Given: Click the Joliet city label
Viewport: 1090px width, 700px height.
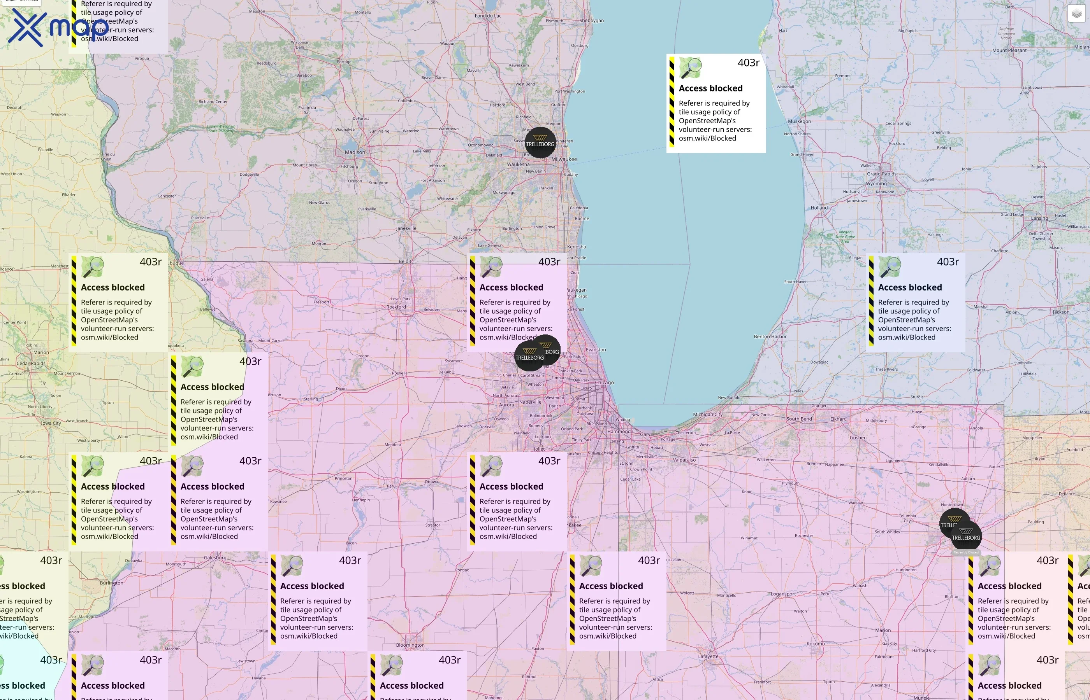Looking at the screenshot, I should click(539, 449).
